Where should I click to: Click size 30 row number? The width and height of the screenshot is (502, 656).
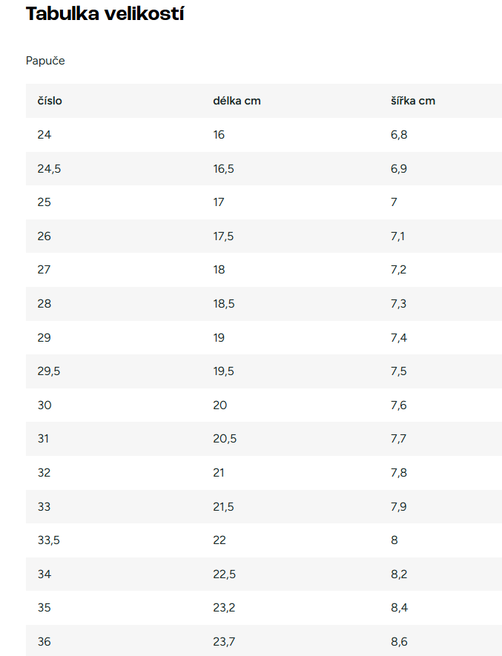coord(44,405)
